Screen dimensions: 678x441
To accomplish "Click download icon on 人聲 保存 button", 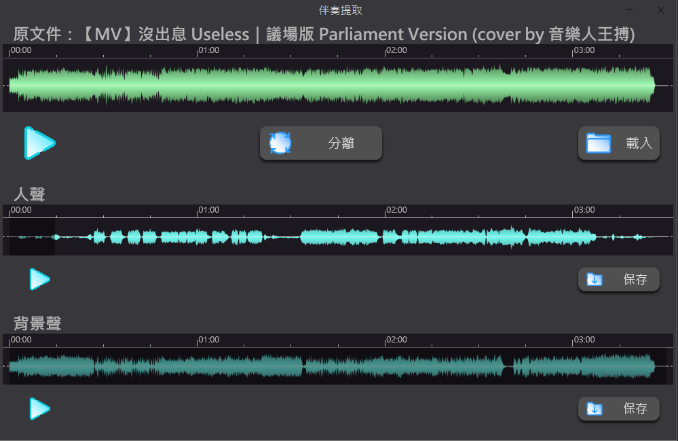I will tap(595, 279).
